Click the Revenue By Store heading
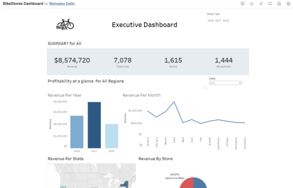This screenshot has height=188, width=293. [x=155, y=159]
